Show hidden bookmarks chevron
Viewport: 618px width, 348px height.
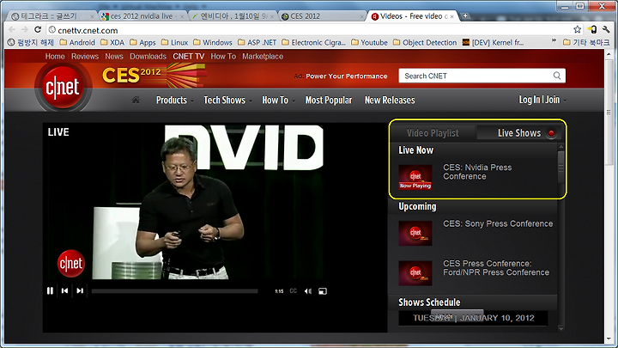pos(554,41)
